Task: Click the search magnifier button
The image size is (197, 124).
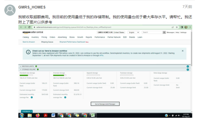Action: (164, 32)
